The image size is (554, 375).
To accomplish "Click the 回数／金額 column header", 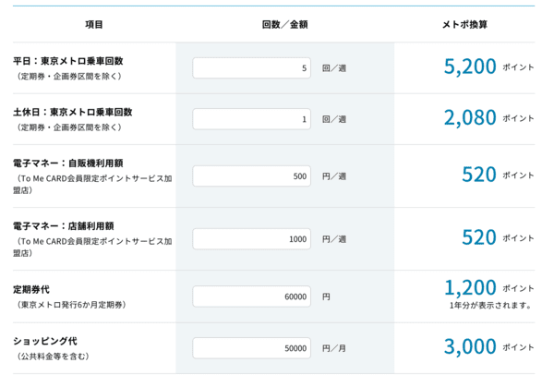I will click(x=284, y=24).
